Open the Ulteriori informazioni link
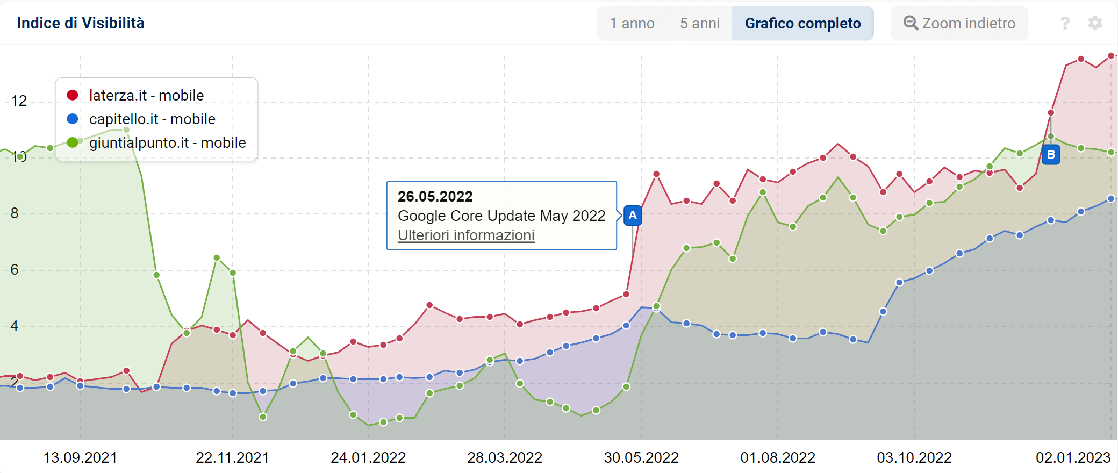This screenshot has height=473, width=1118. [x=466, y=235]
